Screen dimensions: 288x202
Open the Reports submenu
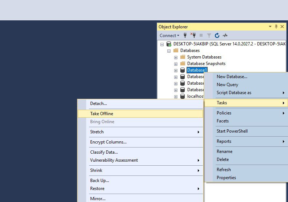coord(246,141)
